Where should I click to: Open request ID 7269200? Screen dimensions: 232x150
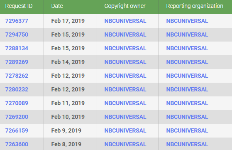pos(17,117)
